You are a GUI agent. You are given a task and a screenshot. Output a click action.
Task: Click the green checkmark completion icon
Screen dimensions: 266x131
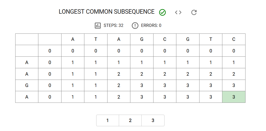pos(162,12)
